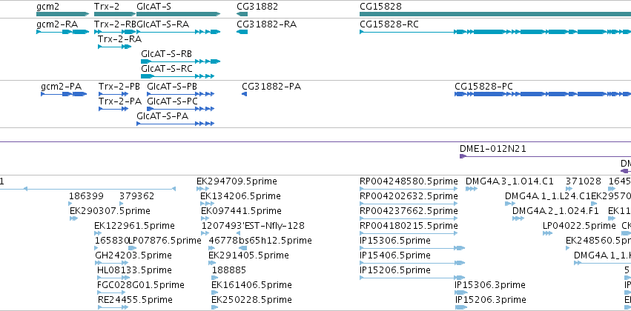Click the GlcAT-S-PC protein label

tap(172, 101)
